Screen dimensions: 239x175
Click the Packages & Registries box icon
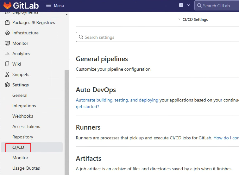click(x=7, y=22)
